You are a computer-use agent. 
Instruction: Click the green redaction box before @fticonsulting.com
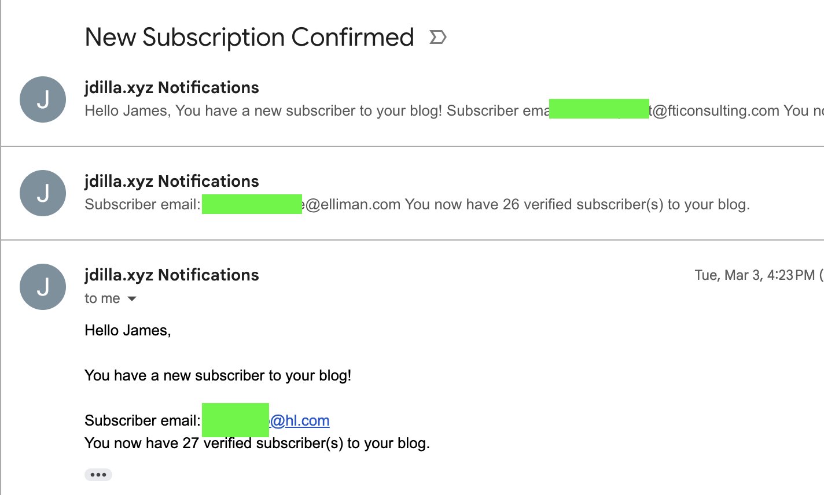click(x=599, y=109)
